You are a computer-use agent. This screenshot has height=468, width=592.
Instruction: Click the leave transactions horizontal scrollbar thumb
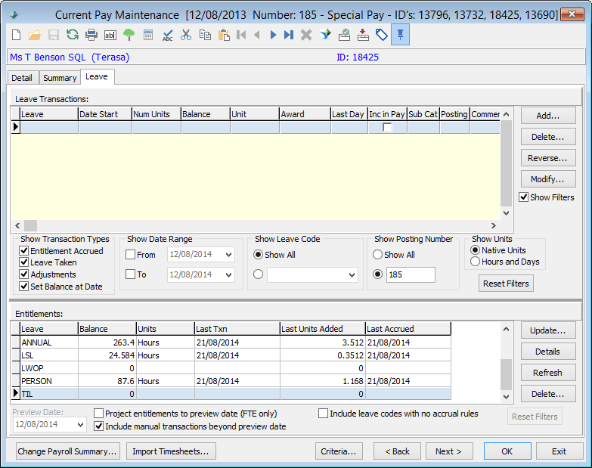point(30,226)
